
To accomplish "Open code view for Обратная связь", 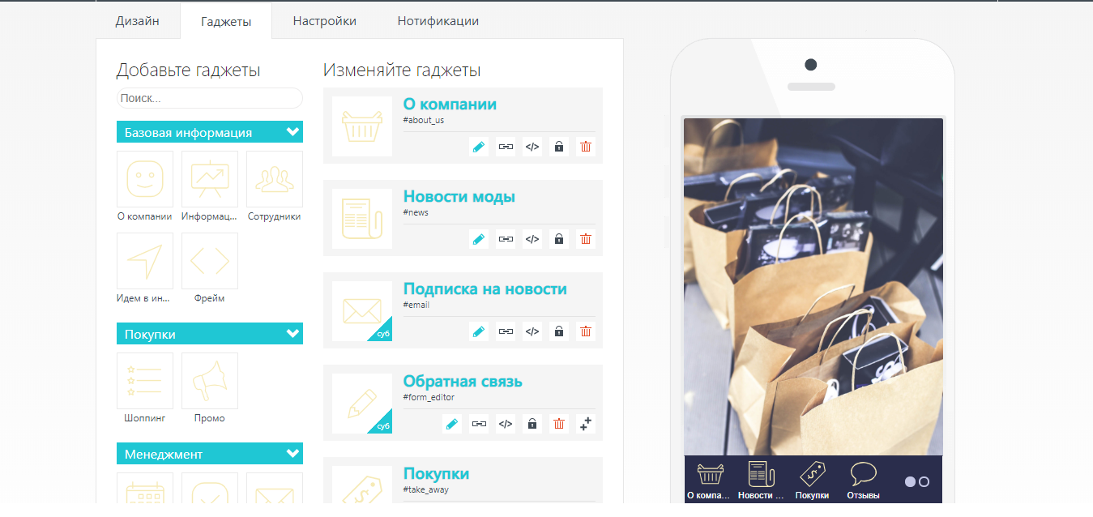I will pos(506,424).
